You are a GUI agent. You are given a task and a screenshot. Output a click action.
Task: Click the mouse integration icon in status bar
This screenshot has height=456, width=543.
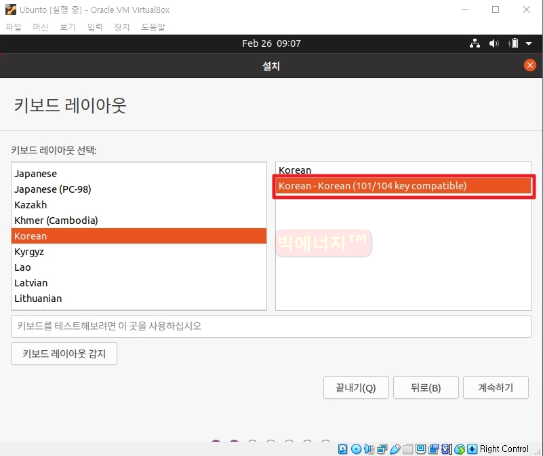(x=460, y=449)
